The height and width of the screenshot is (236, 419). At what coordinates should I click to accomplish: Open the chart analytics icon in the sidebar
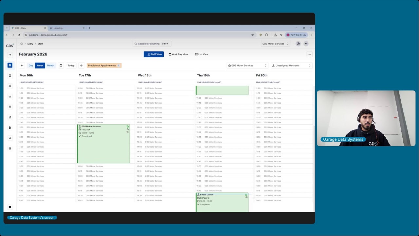pos(10,96)
